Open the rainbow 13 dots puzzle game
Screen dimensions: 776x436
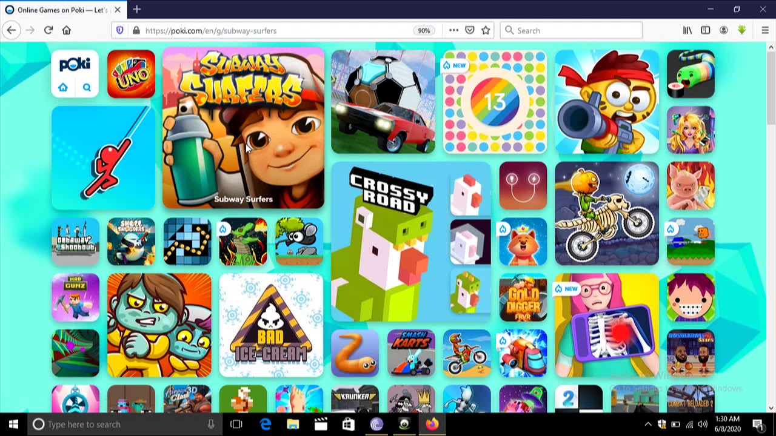click(495, 102)
